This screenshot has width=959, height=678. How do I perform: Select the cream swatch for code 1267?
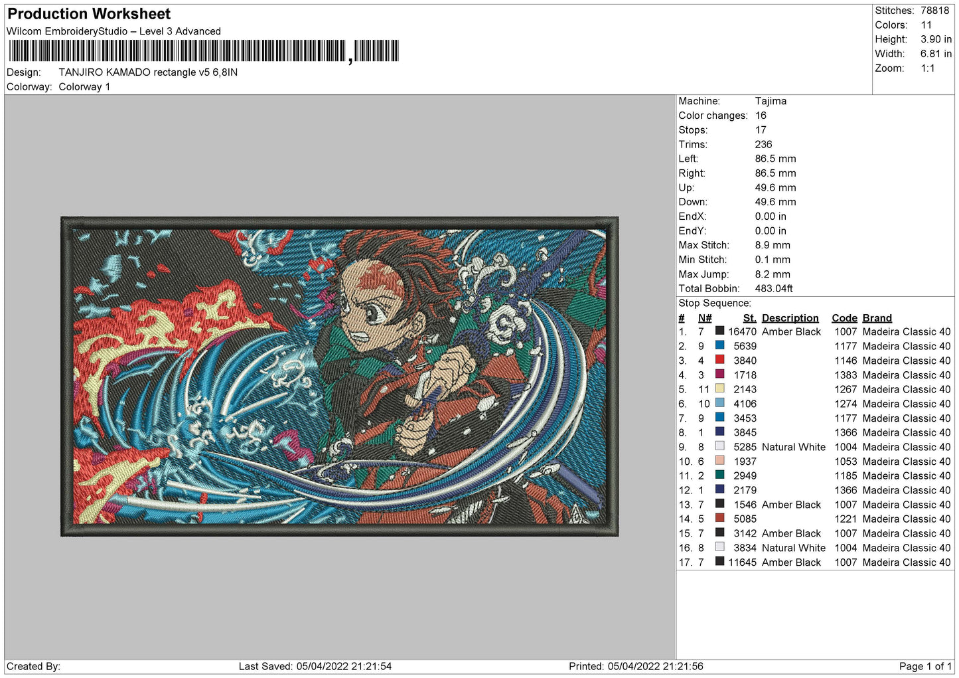click(719, 388)
